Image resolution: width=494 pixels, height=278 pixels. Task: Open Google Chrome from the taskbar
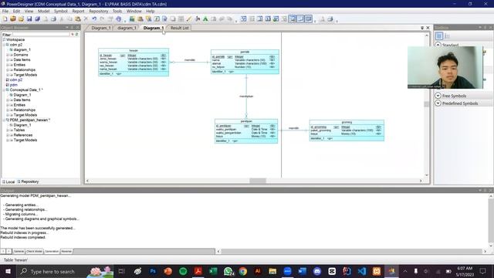pyautogui.click(x=243, y=271)
